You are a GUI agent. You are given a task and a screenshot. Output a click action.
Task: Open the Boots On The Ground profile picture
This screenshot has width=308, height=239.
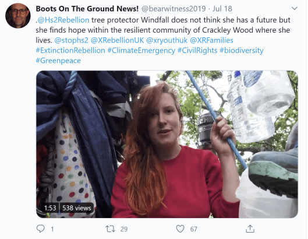[18, 16]
